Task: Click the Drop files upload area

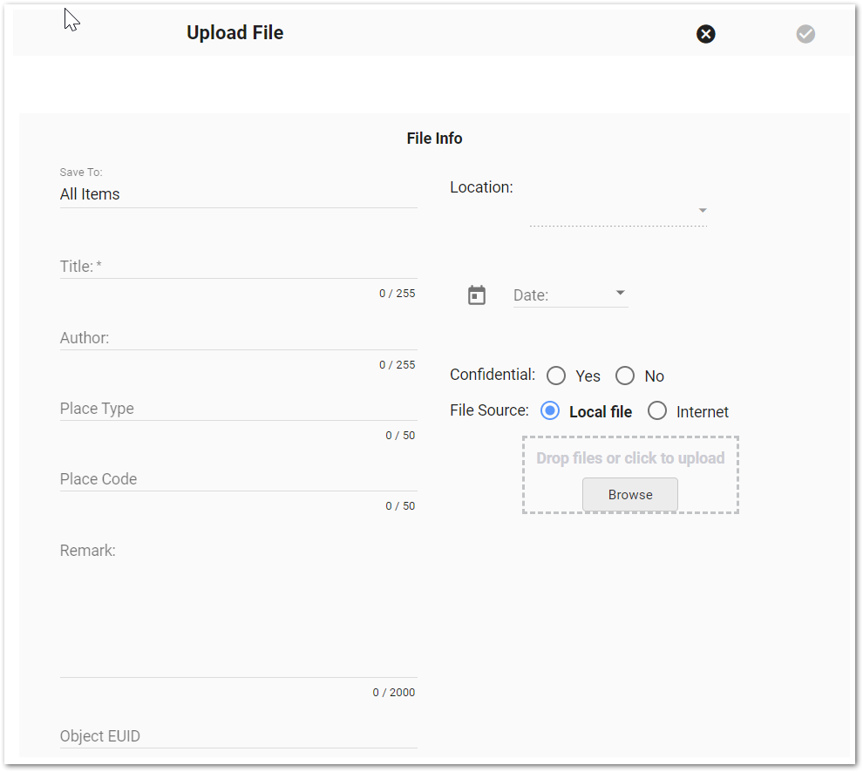Action: click(x=629, y=458)
